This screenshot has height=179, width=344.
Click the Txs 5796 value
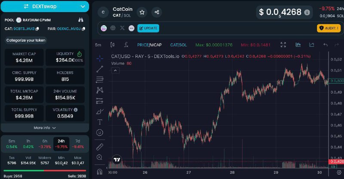coord(12,163)
